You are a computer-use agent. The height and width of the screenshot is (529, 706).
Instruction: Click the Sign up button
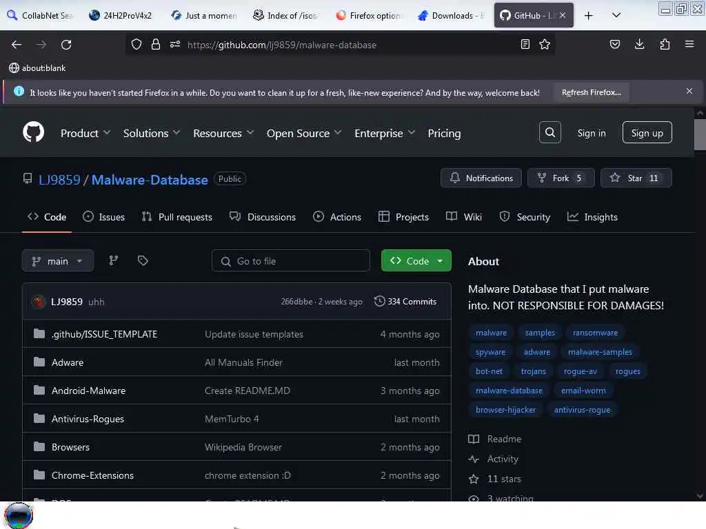click(x=647, y=133)
